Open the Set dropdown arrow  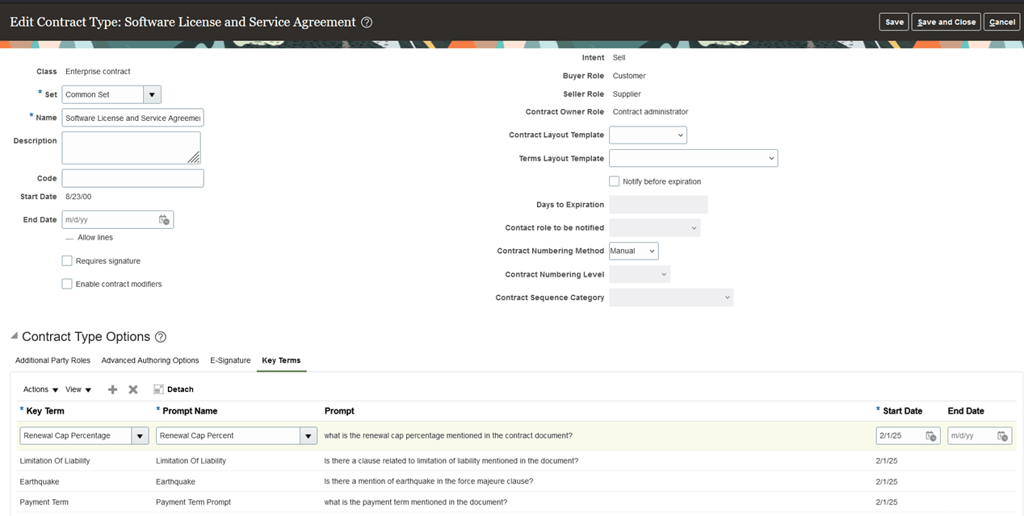(x=152, y=94)
